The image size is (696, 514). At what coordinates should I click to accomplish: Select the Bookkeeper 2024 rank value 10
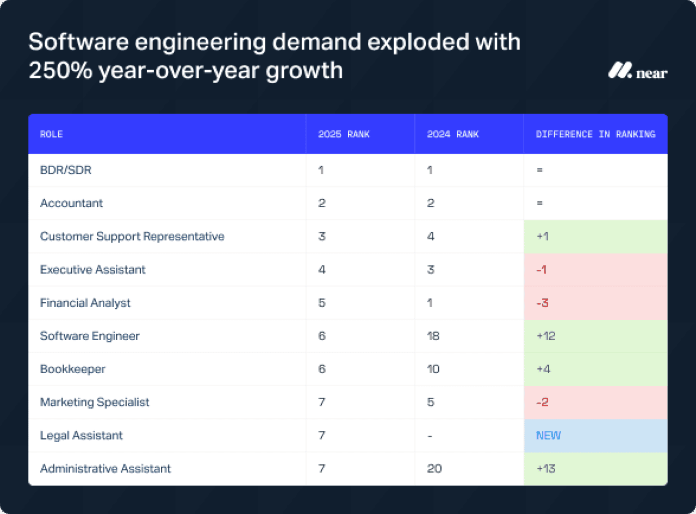tap(432, 369)
